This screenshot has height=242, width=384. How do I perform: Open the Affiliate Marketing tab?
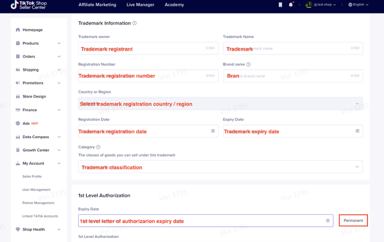[97, 5]
